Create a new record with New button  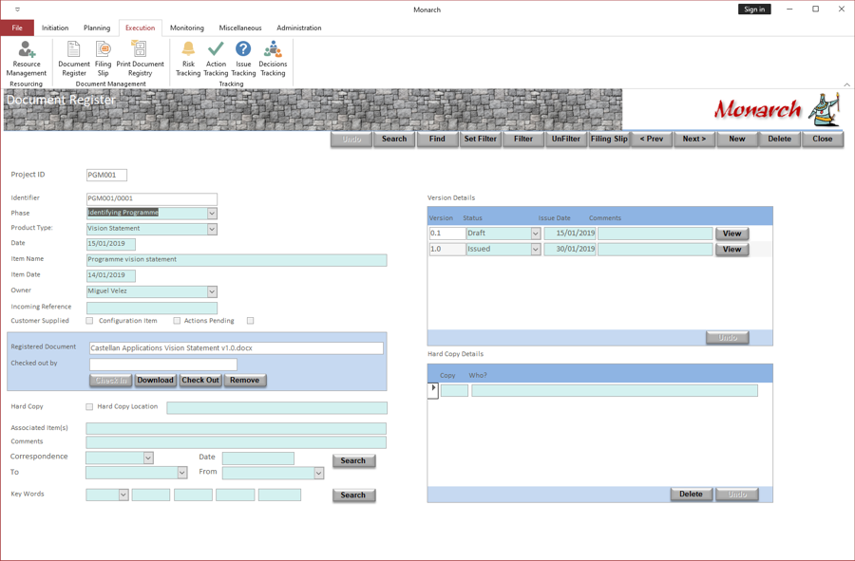[x=737, y=139]
